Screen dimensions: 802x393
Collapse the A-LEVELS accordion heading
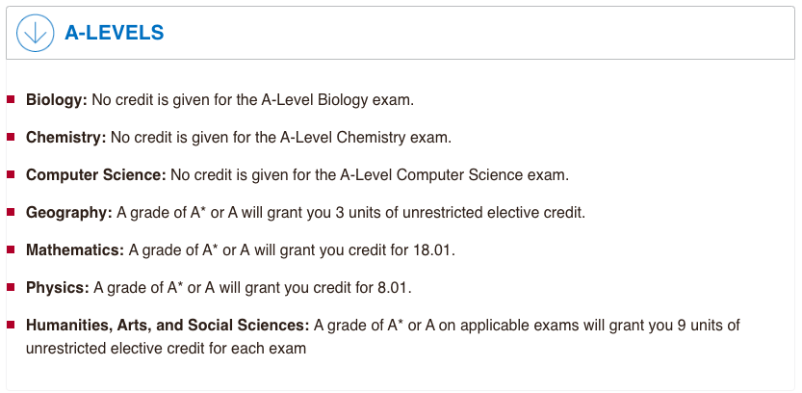(x=114, y=33)
